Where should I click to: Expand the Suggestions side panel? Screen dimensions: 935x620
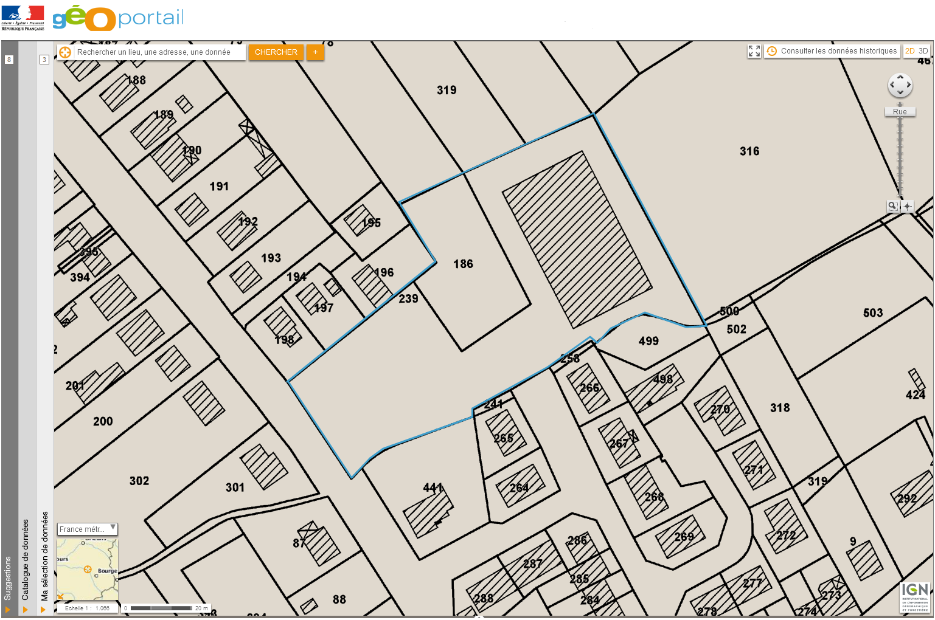(x=8, y=609)
